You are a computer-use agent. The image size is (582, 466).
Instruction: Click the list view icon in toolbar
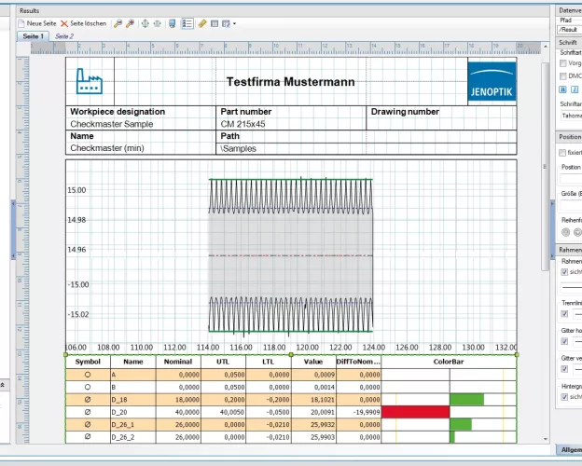[x=187, y=22]
